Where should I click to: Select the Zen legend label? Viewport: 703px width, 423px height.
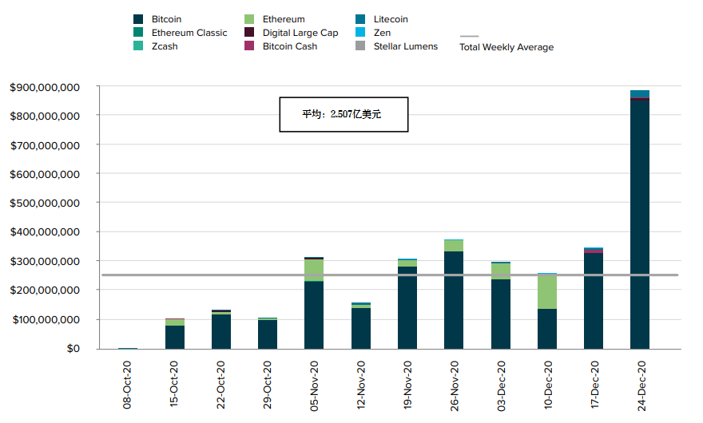tap(383, 33)
